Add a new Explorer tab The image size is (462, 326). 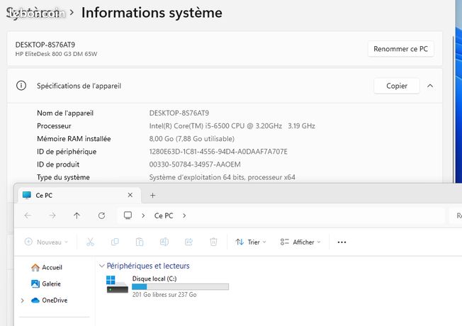[x=152, y=195]
